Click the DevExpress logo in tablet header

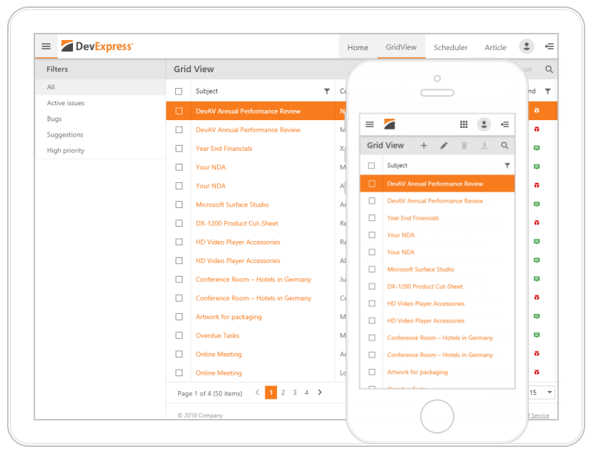97,46
